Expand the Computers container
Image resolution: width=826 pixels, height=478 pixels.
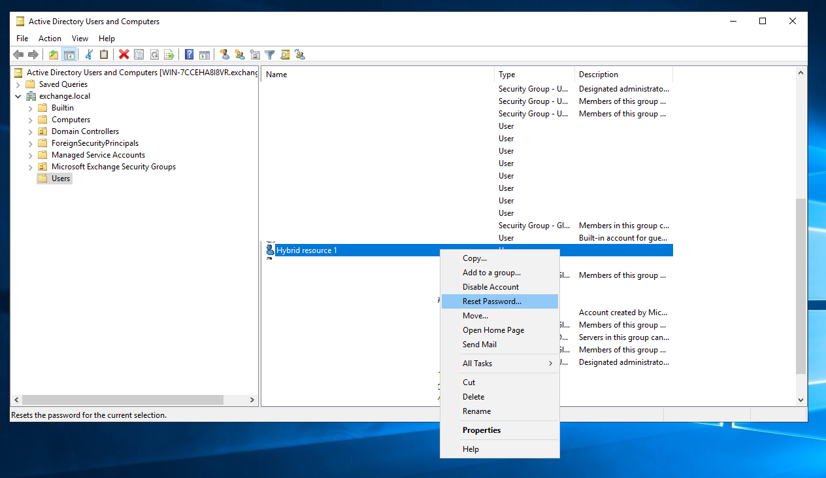30,120
